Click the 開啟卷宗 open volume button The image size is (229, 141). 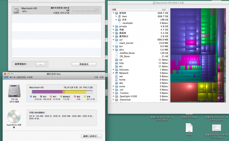point(84,64)
